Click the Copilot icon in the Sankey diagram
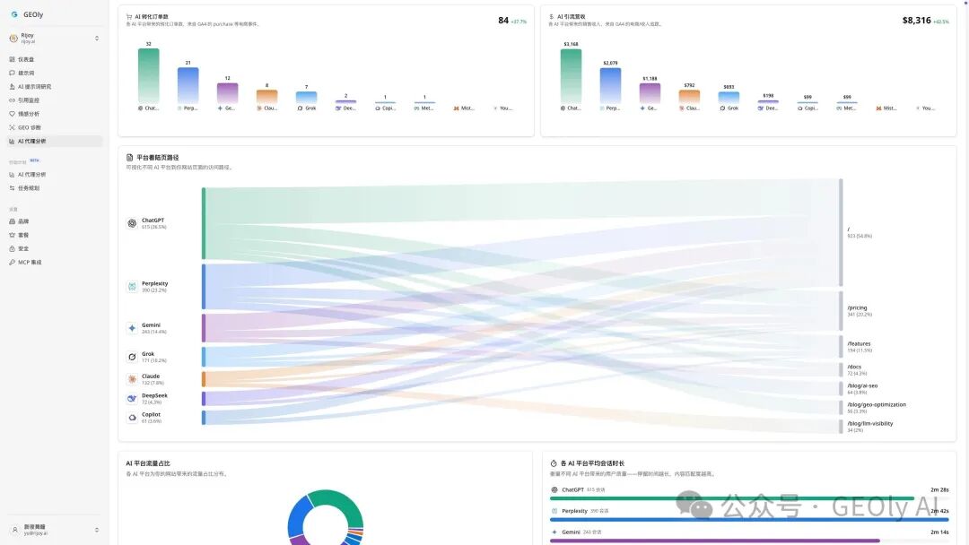969x545 pixels. (x=132, y=417)
